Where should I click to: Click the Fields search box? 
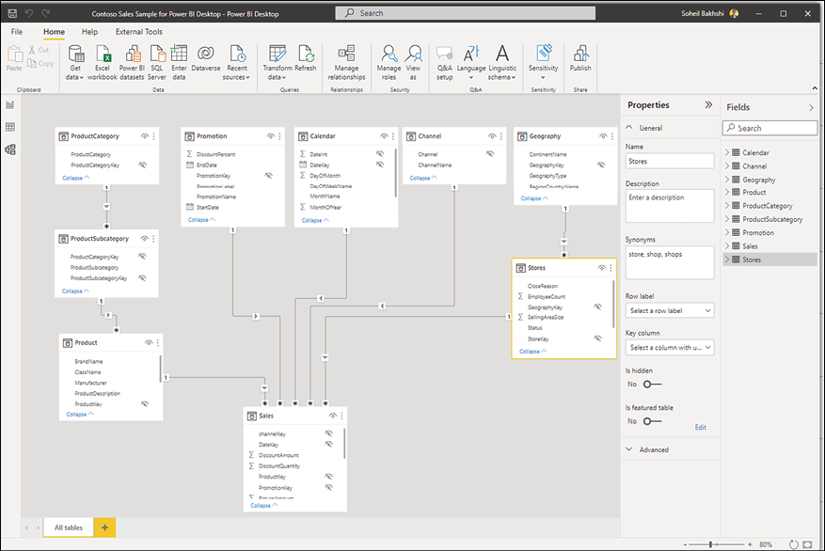click(x=769, y=128)
